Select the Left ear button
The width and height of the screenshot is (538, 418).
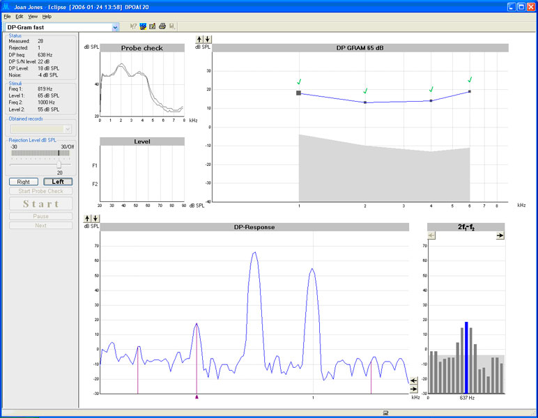58,182
